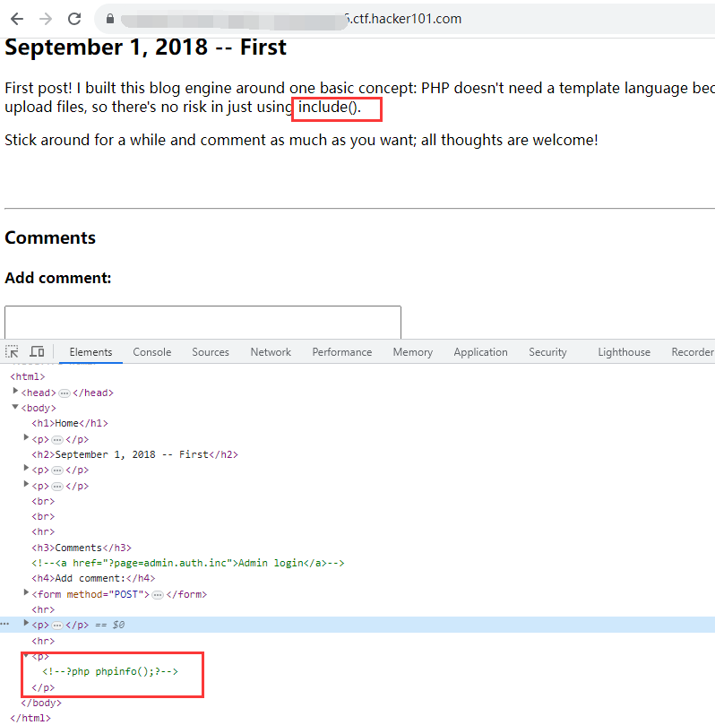Open the Recorder tab
This screenshot has width=715, height=725.
tap(693, 352)
